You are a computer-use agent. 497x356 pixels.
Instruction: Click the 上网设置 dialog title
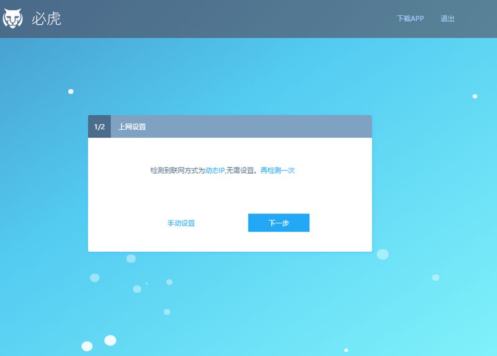pos(132,127)
